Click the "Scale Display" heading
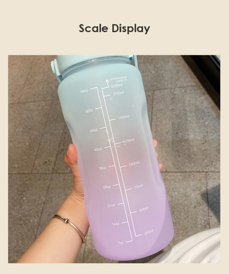The image size is (229, 274). pyautogui.click(x=114, y=28)
